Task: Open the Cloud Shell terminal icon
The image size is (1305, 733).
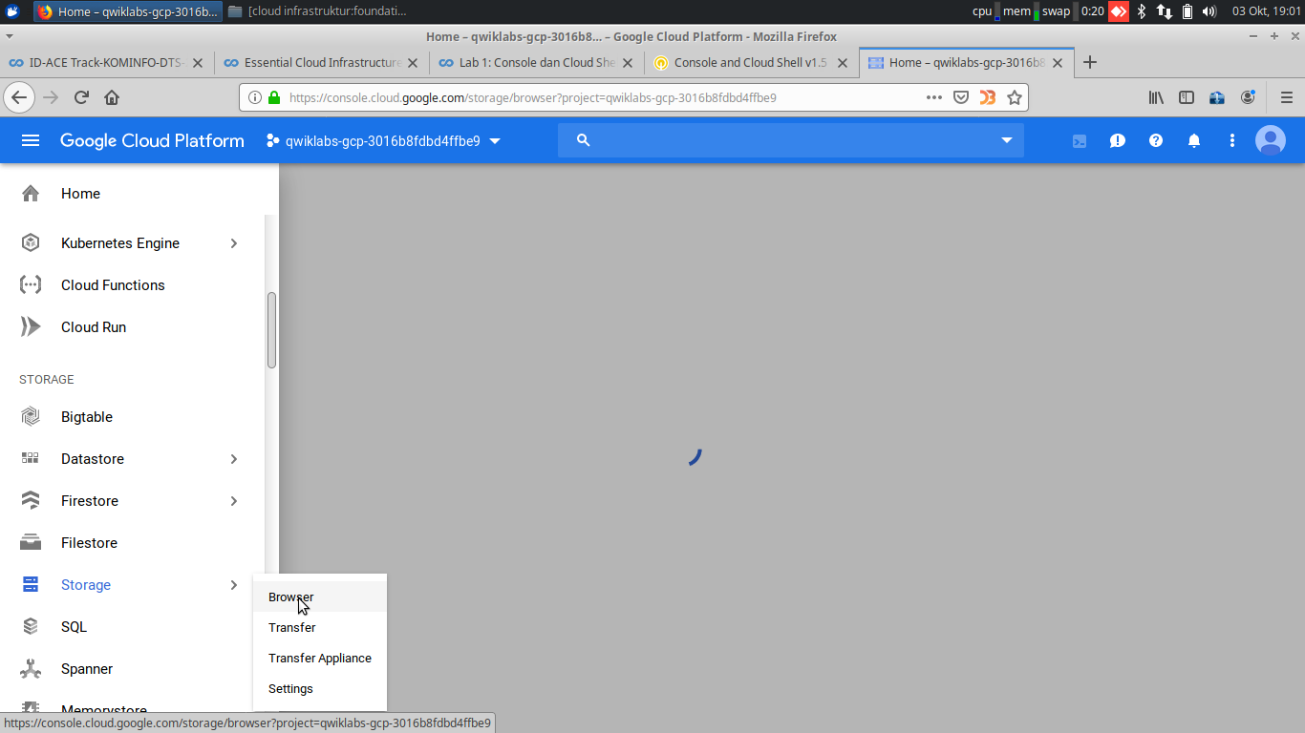Action: (1080, 140)
